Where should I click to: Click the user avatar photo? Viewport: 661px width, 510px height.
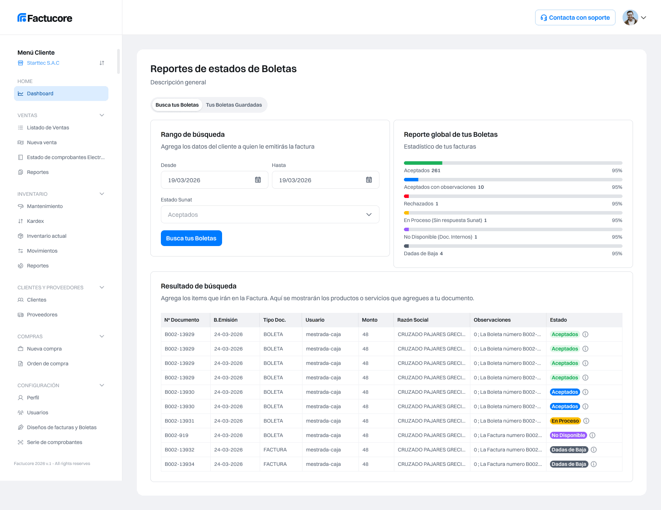click(630, 17)
